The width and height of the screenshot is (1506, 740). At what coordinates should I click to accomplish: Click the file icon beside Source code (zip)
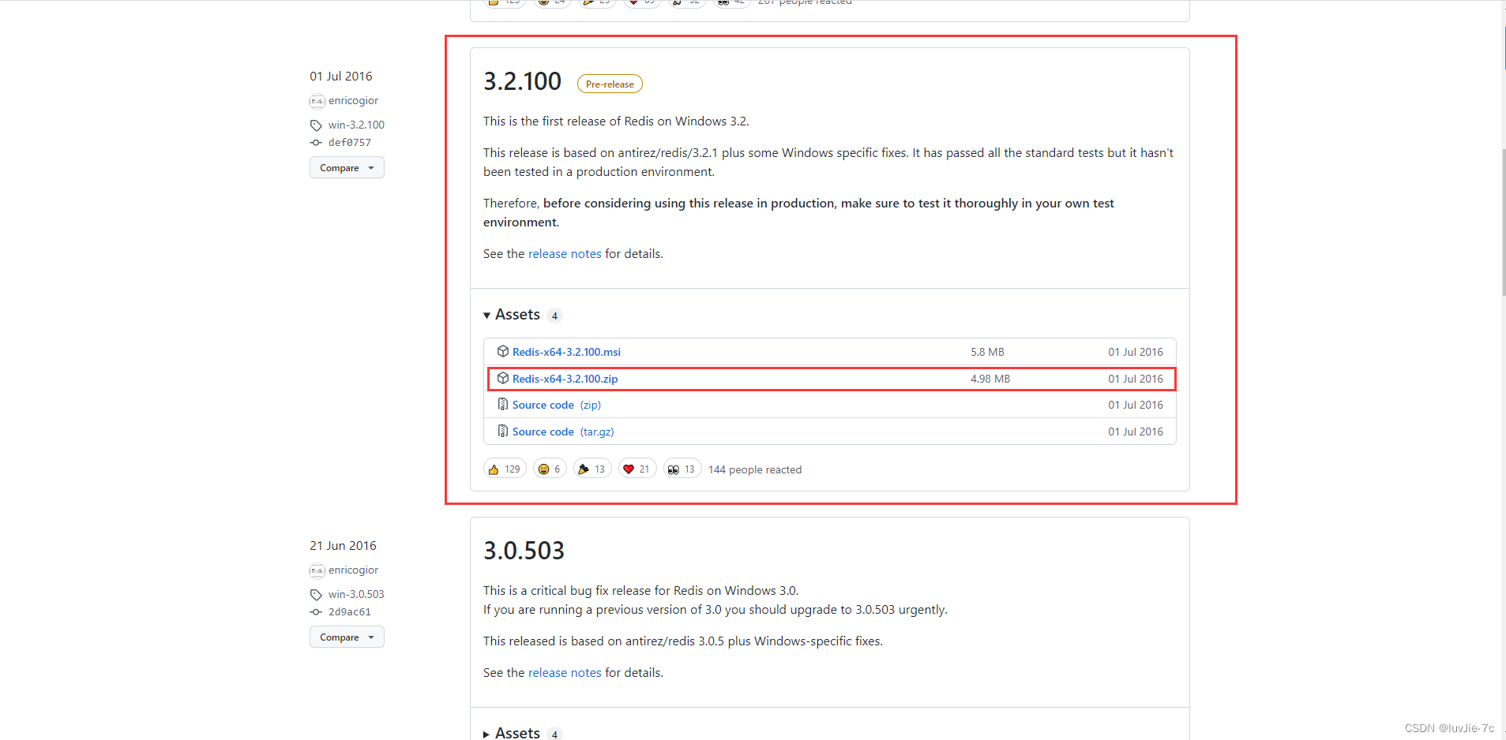(x=502, y=405)
